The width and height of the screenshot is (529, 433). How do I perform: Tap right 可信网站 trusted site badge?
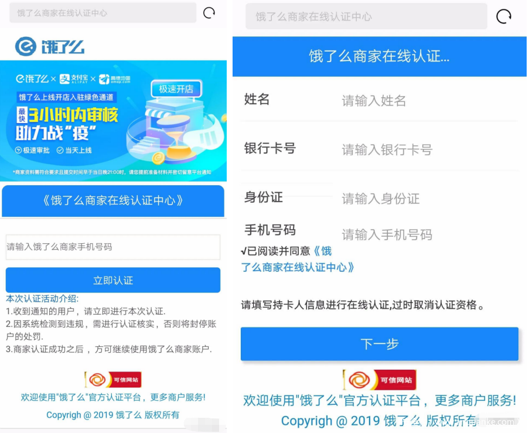[x=380, y=380]
